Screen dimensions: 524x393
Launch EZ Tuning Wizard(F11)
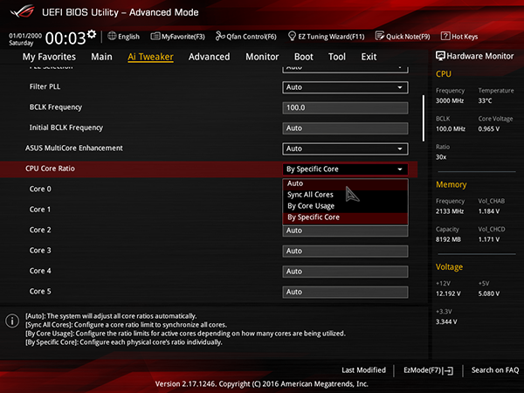tap(326, 37)
